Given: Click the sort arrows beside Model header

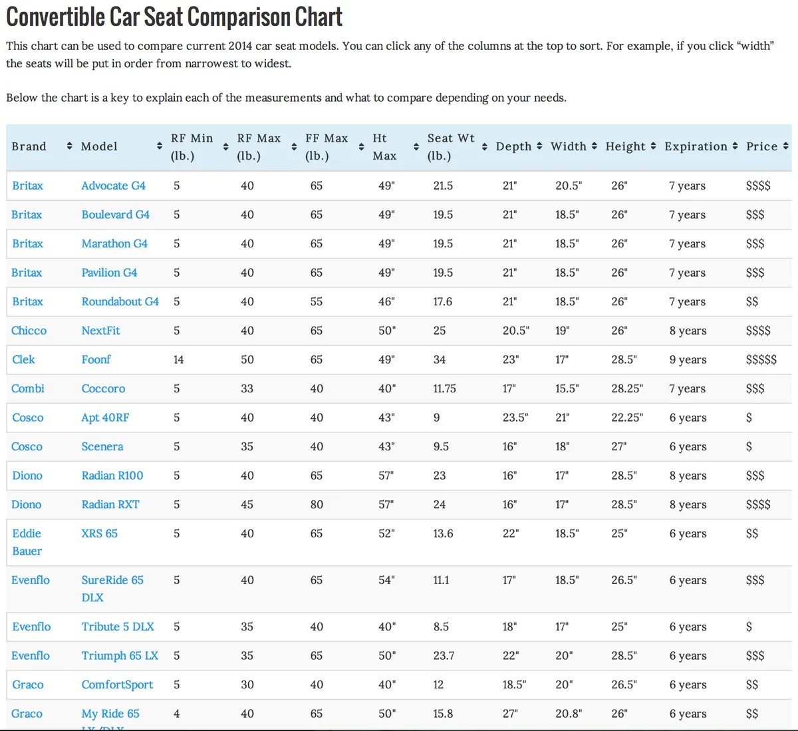Looking at the screenshot, I should pyautogui.click(x=160, y=146).
